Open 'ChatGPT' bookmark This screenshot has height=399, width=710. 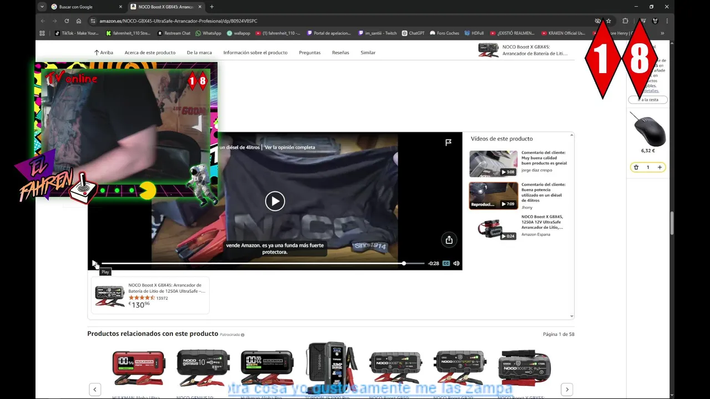[413, 33]
